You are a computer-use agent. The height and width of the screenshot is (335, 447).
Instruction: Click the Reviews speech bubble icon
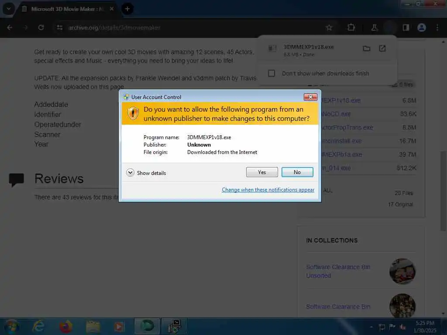pos(16,180)
